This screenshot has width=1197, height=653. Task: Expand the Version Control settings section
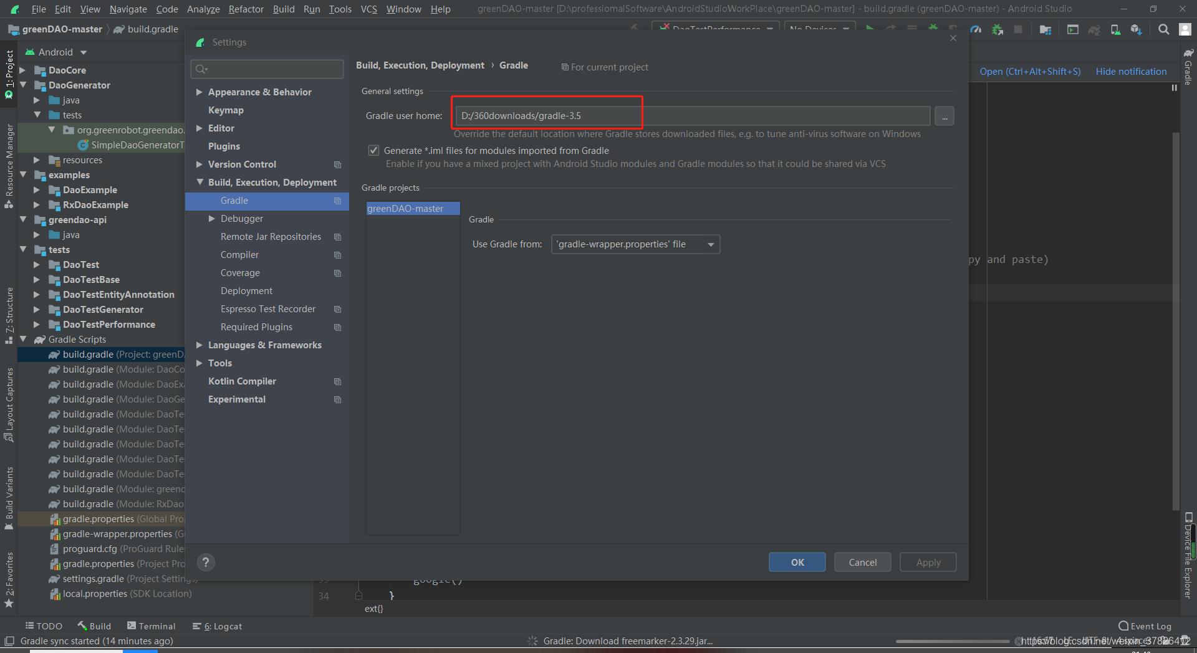(199, 164)
